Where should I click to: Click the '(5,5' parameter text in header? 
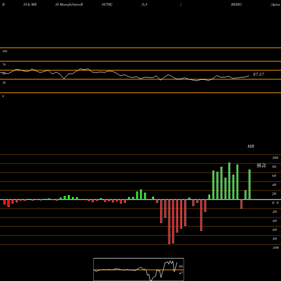click(x=144, y=4)
